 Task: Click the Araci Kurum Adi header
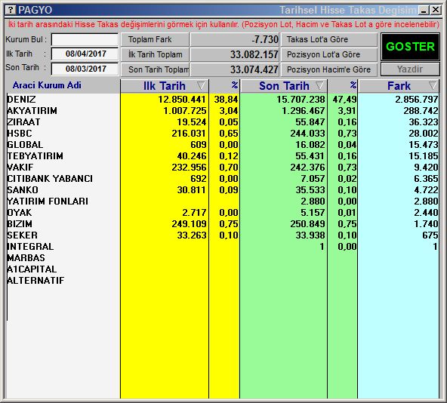click(x=47, y=85)
